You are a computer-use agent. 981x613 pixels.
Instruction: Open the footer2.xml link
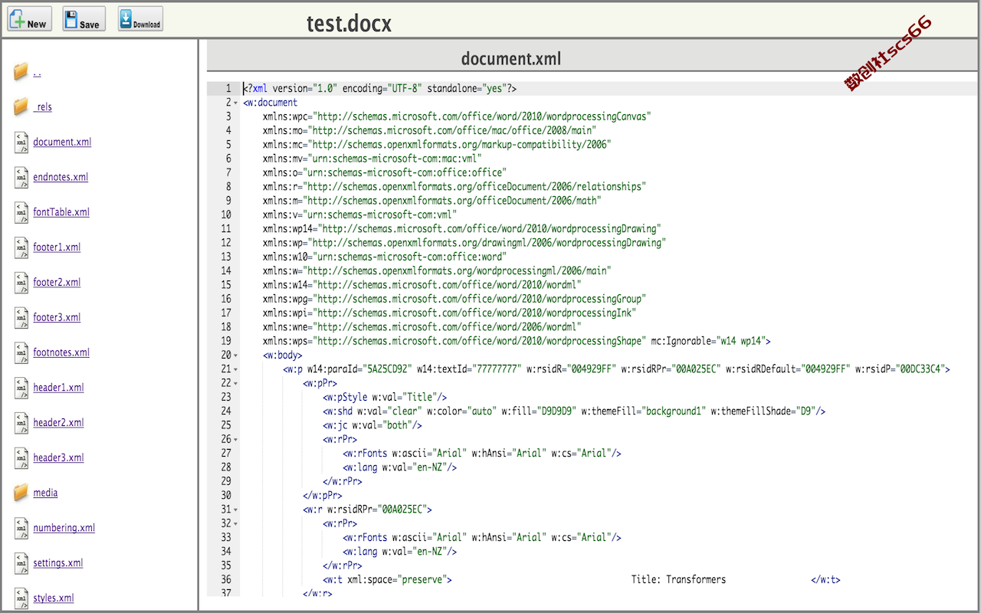coord(57,282)
